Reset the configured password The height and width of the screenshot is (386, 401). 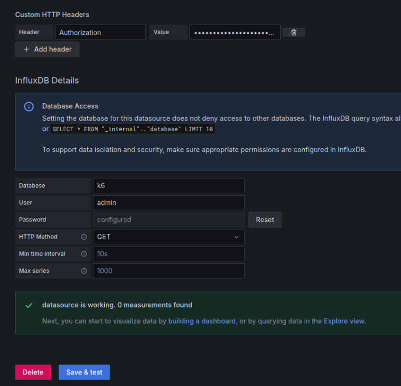point(265,220)
